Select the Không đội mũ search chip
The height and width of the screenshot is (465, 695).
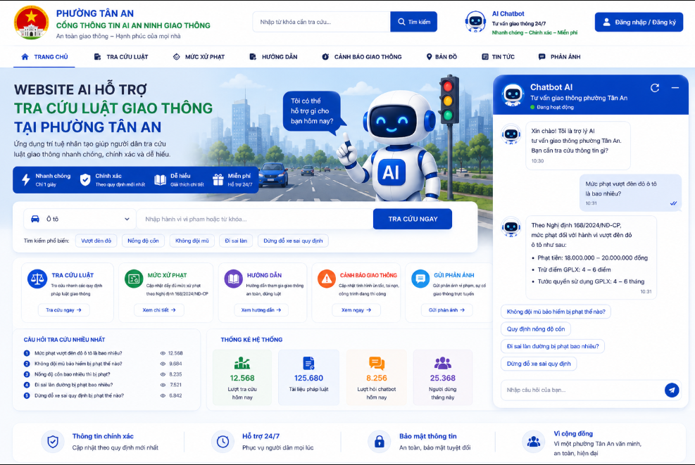(x=192, y=241)
